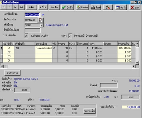Select the row selector for row 04

1,60
